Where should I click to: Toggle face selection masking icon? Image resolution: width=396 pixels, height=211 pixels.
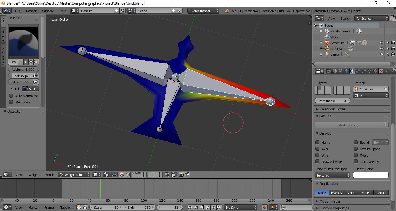tap(122, 174)
